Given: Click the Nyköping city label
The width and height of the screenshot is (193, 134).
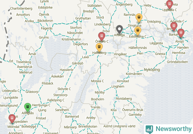Looking at the screenshot, I should click(x=152, y=70).
